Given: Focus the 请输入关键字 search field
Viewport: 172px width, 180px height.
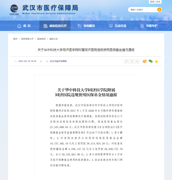Looking at the screenshot, I should click(x=143, y=10).
